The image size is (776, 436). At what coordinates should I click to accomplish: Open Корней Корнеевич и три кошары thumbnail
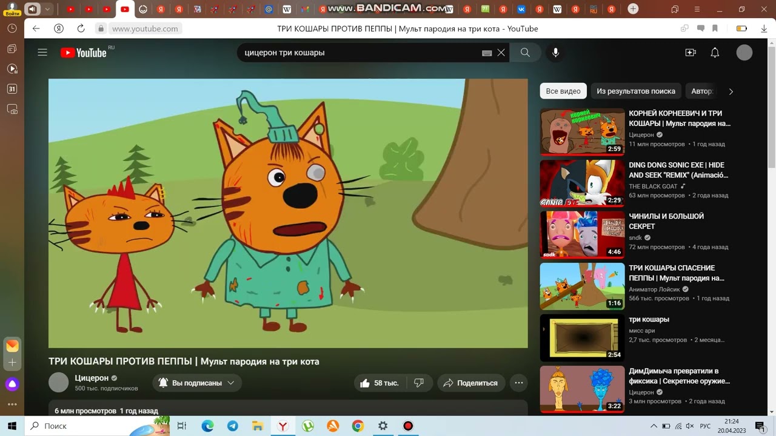coord(582,132)
